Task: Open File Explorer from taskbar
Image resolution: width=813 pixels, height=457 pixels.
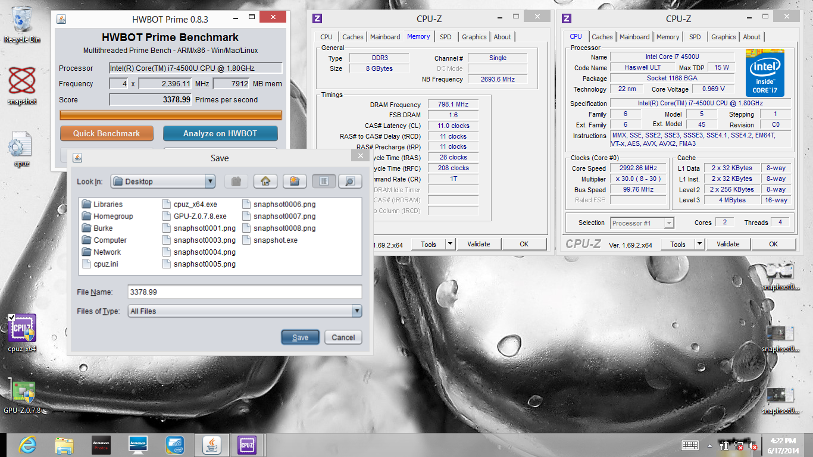Action: click(x=64, y=445)
